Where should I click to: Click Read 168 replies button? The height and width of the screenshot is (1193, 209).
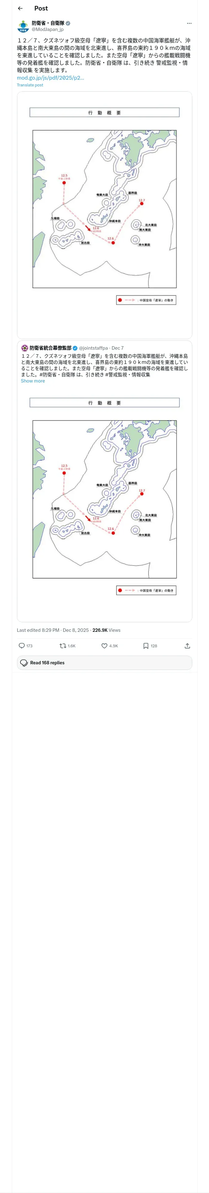(x=104, y=663)
